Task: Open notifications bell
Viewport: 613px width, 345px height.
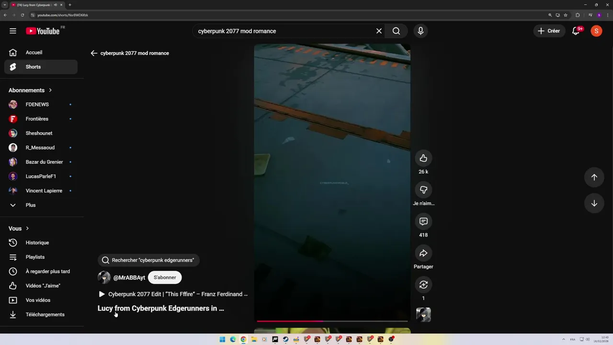Action: tap(577, 31)
